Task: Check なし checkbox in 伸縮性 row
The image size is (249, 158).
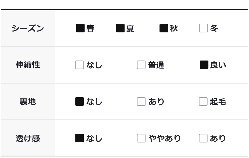Action: [79, 65]
